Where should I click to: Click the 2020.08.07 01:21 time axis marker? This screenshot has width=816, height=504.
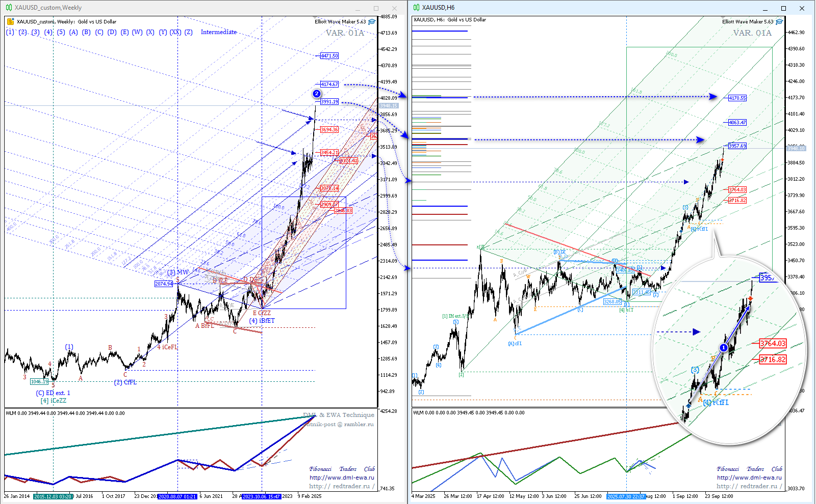[x=177, y=496]
